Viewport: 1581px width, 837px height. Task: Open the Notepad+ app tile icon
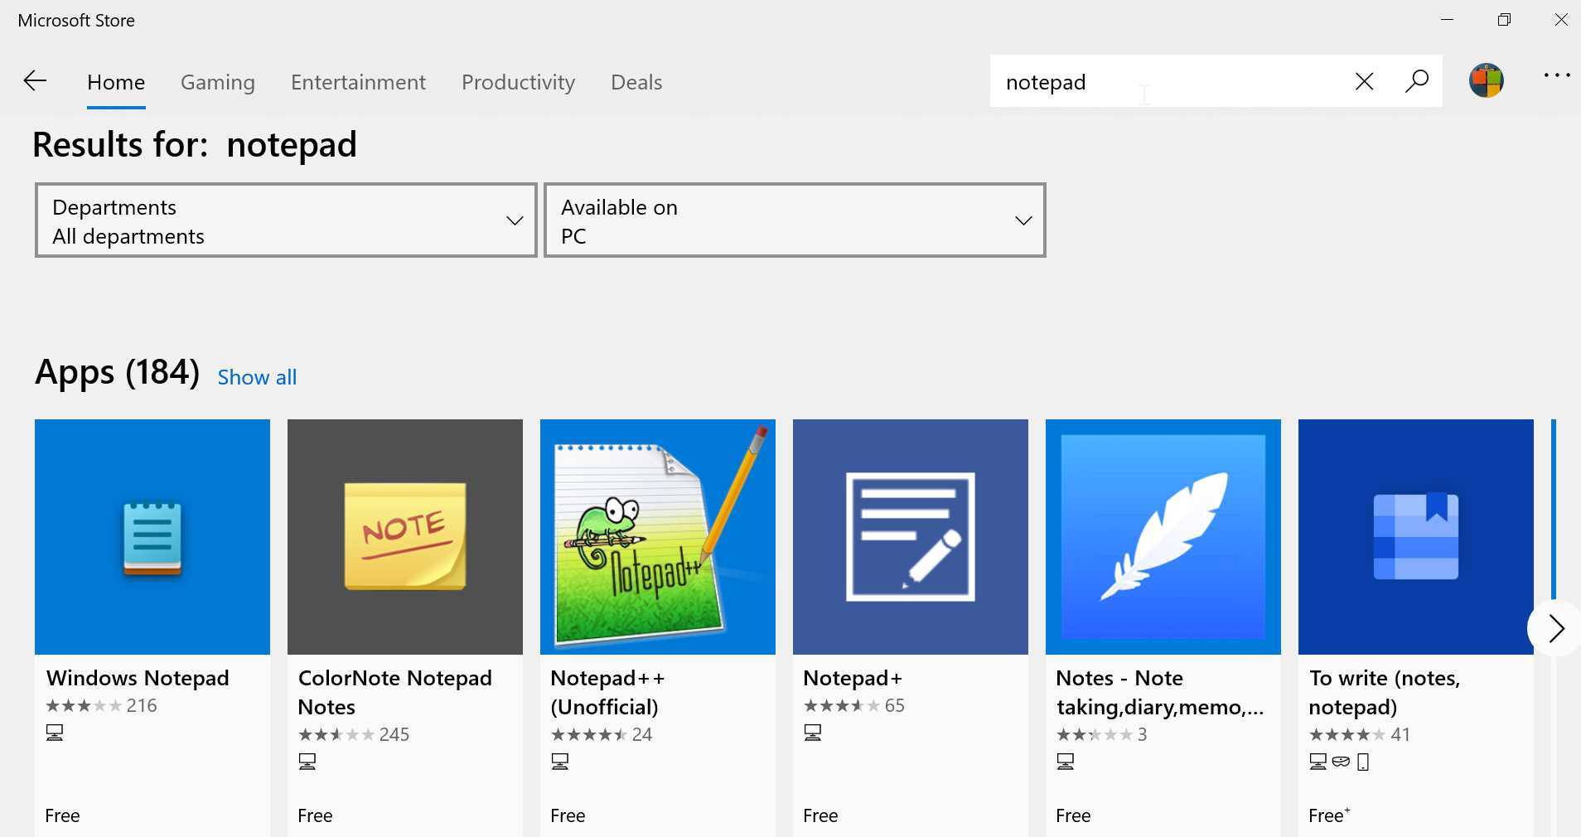pos(911,537)
